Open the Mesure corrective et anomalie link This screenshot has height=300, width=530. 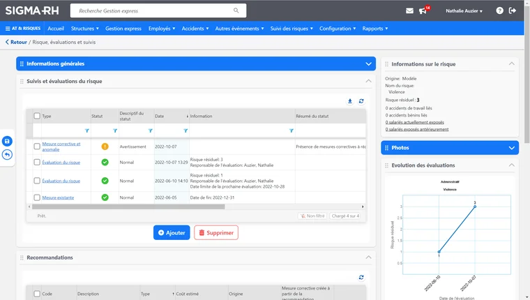[61, 147]
